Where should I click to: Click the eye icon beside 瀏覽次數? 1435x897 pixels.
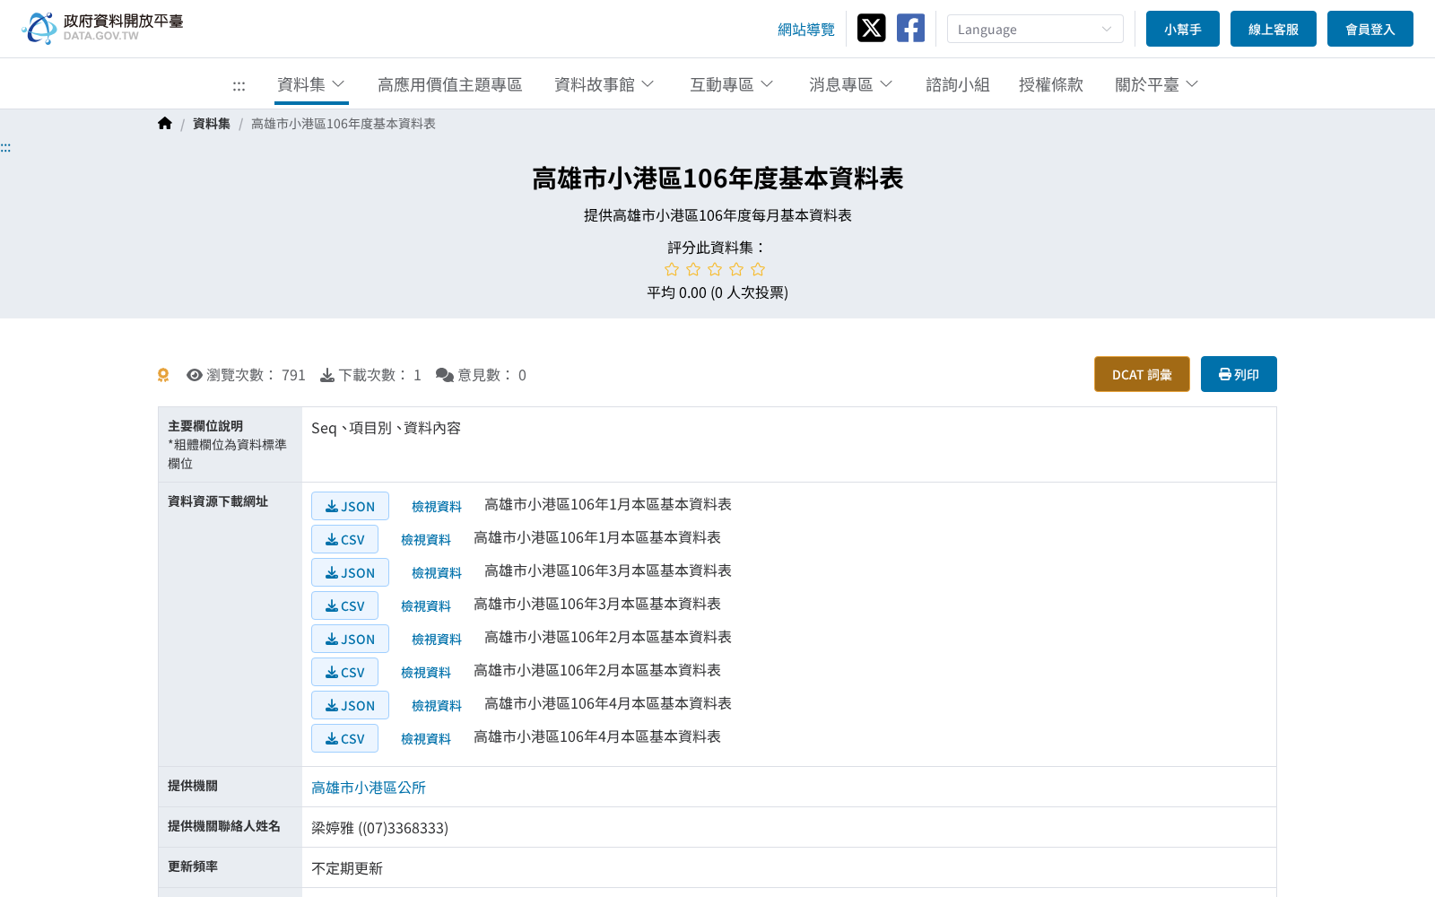[194, 375]
